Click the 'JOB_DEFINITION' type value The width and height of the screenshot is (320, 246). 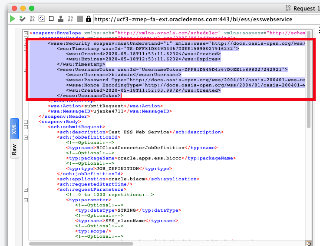[117, 169]
